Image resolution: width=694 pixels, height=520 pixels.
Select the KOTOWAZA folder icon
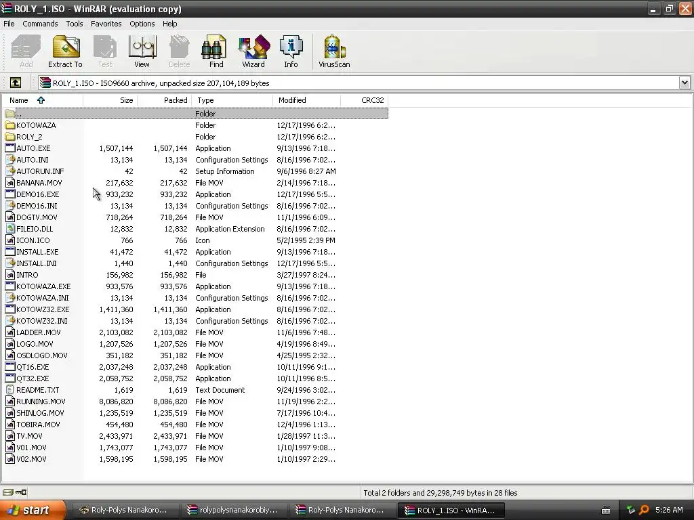point(9,125)
